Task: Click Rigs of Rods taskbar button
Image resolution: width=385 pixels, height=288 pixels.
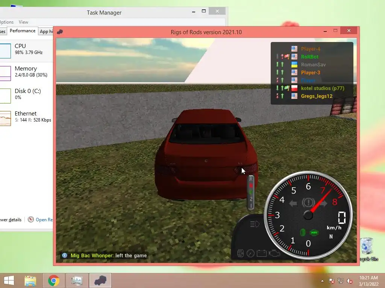Action: [x=100, y=280]
